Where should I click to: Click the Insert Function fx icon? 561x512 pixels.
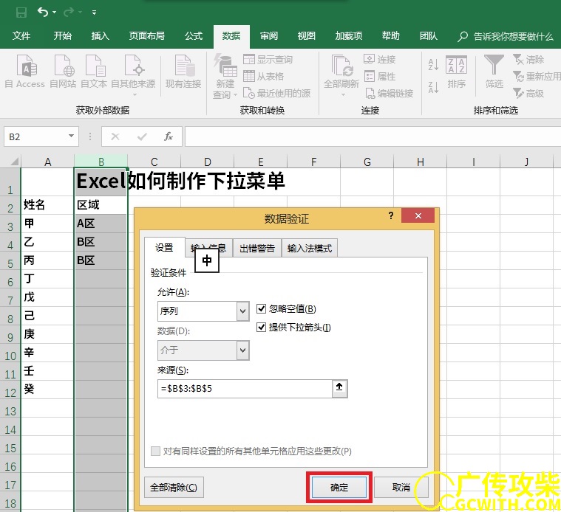pos(169,136)
